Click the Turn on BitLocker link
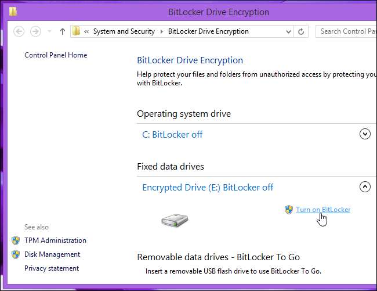This screenshot has width=377, height=291. (x=323, y=210)
